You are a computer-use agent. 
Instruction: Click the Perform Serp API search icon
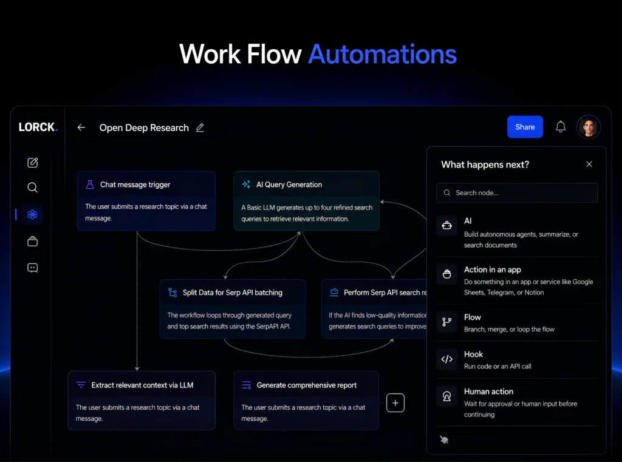(334, 293)
